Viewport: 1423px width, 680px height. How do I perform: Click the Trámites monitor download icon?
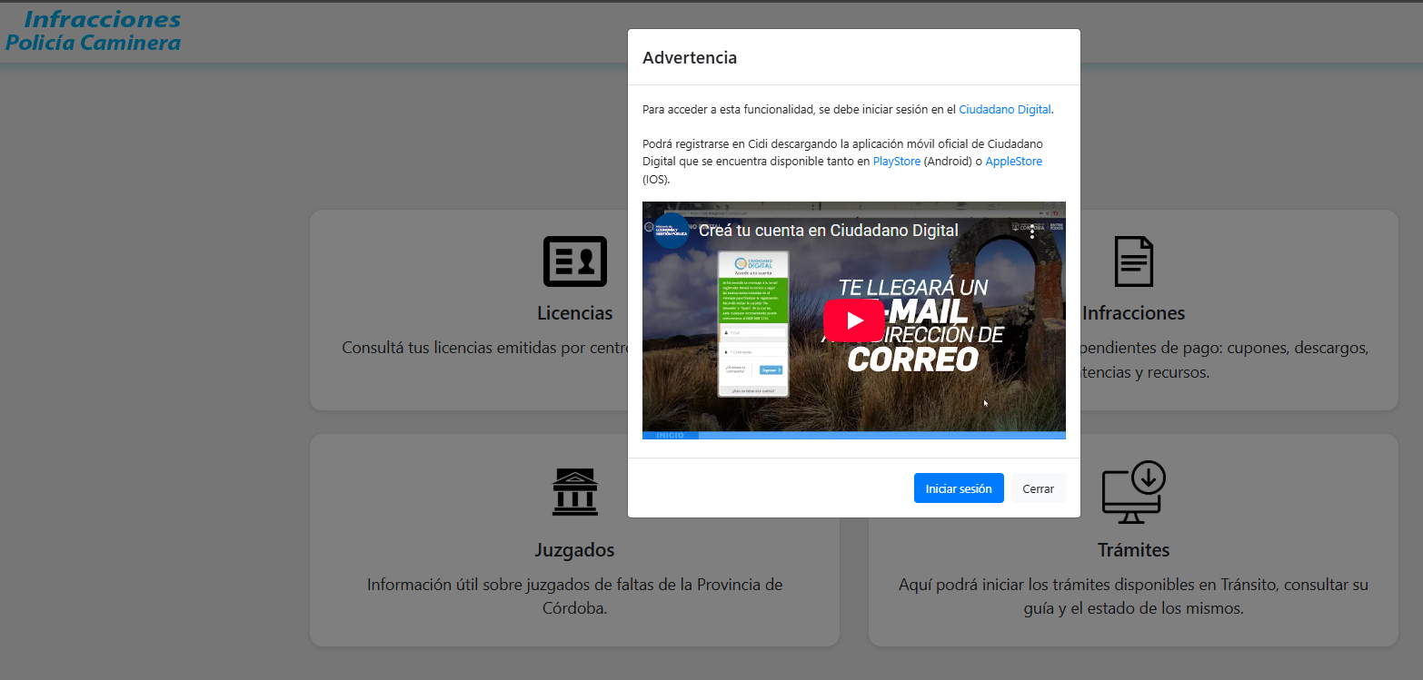[x=1133, y=492]
